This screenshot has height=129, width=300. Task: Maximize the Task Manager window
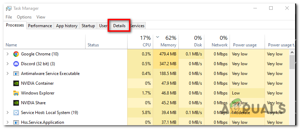271,8
